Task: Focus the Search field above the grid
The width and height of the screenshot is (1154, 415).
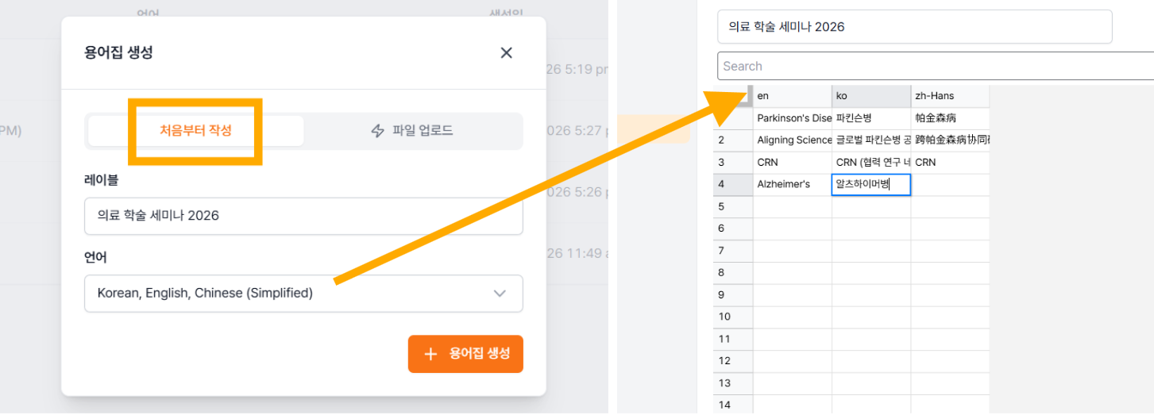Action: (936, 66)
